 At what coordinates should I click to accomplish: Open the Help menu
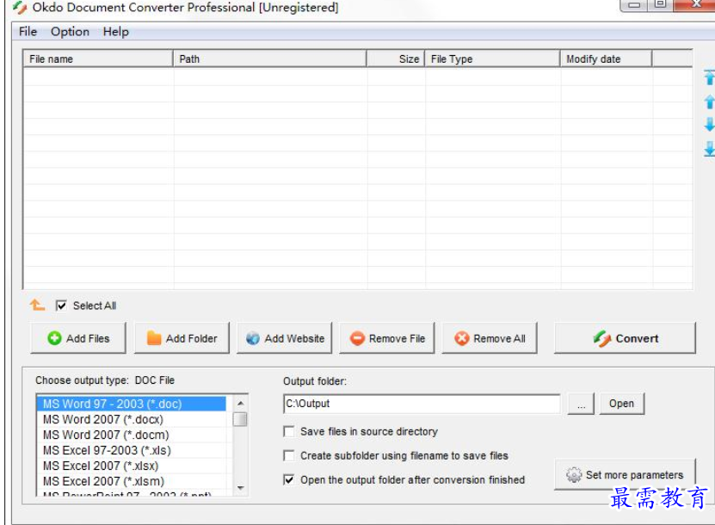click(x=116, y=32)
